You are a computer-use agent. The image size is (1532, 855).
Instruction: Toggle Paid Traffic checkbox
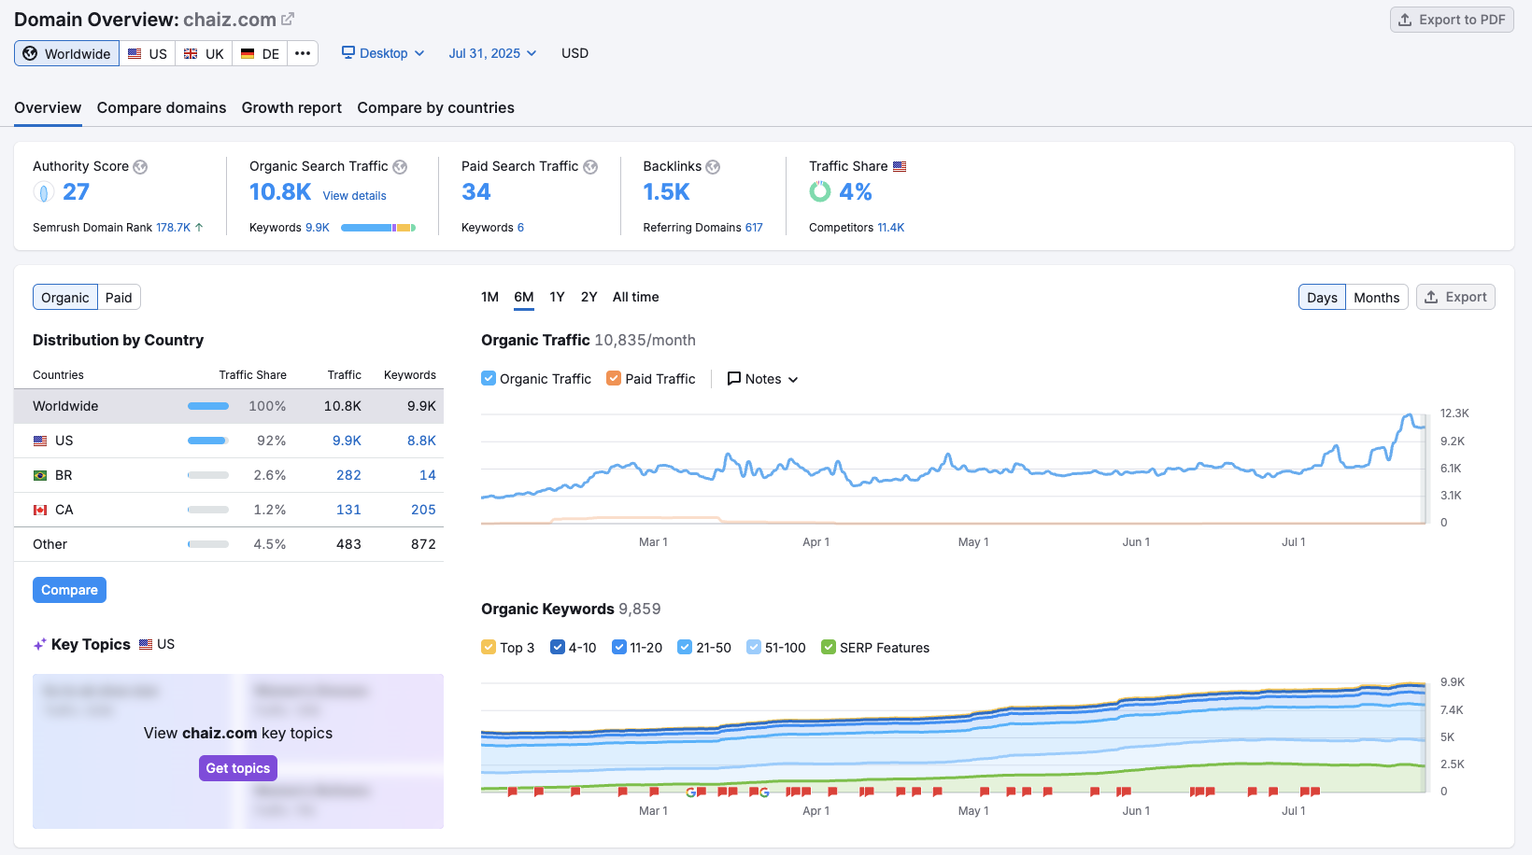[x=614, y=378]
